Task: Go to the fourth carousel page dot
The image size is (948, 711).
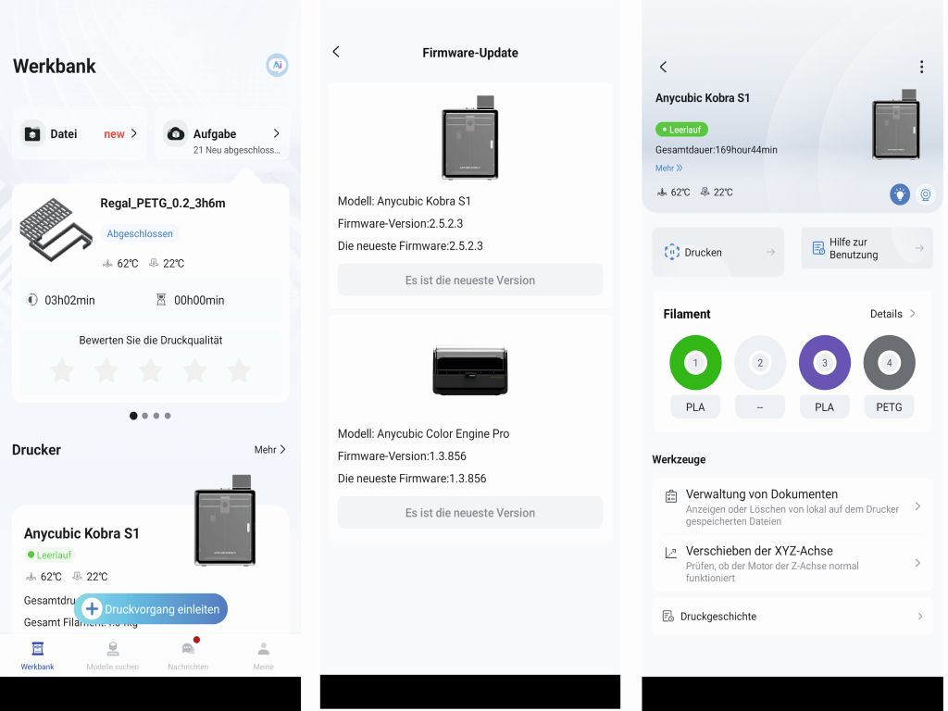Action: click(x=168, y=416)
